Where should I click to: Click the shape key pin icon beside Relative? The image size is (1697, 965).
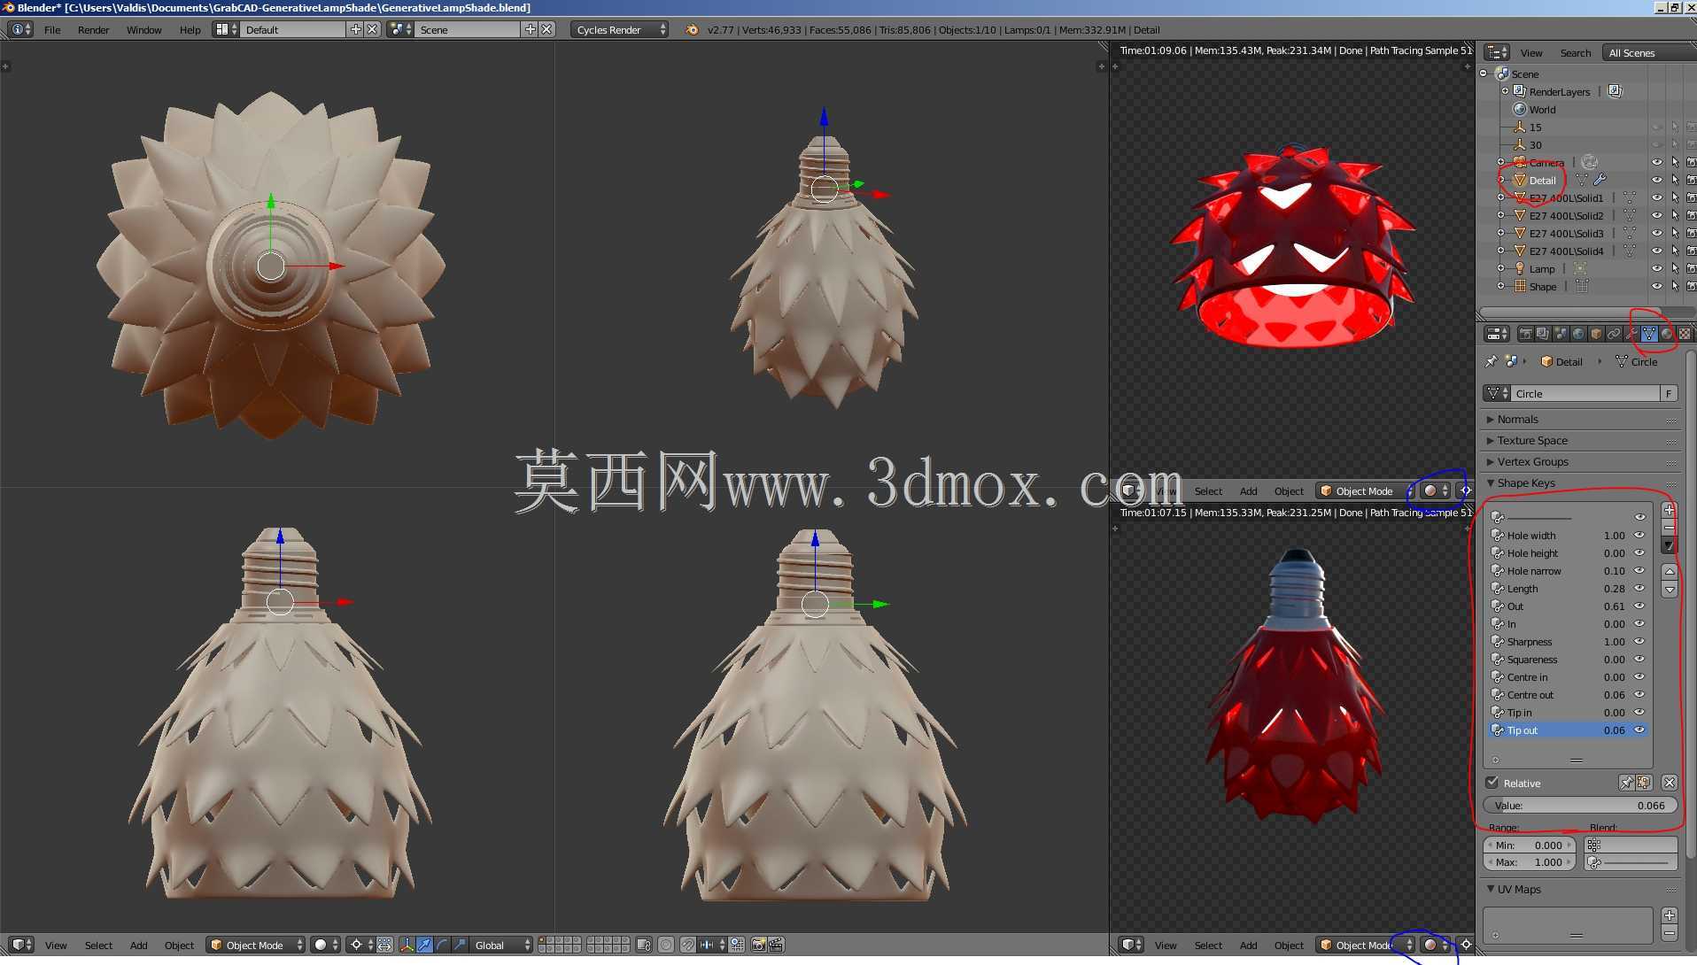click(x=1626, y=783)
